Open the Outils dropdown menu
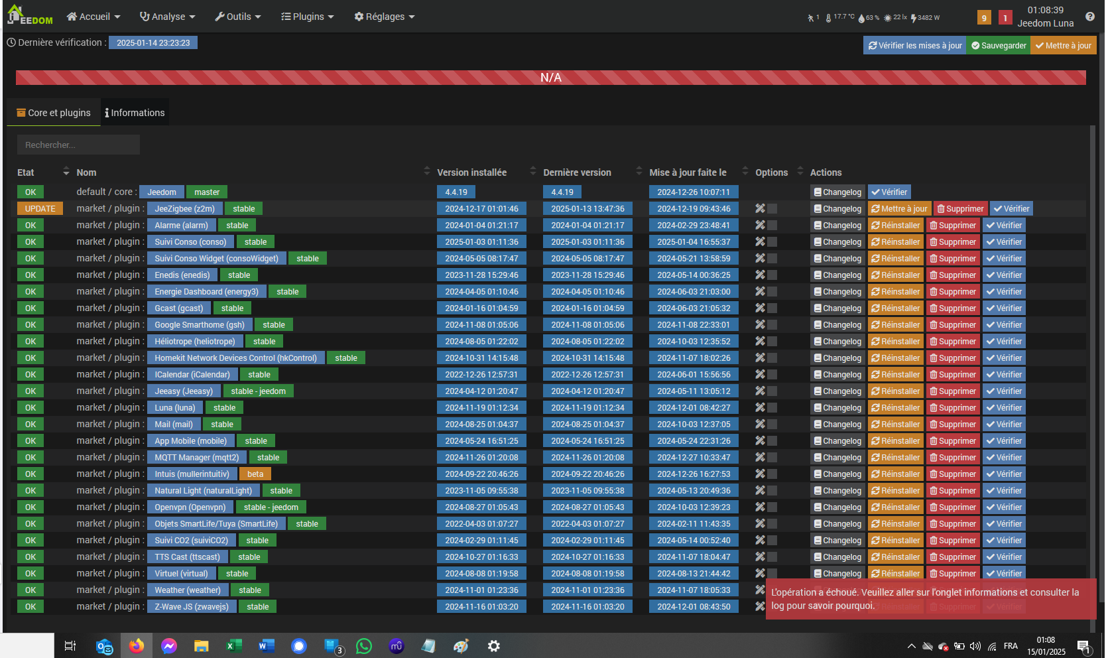Viewport: 1106px width, 658px height. (x=237, y=17)
